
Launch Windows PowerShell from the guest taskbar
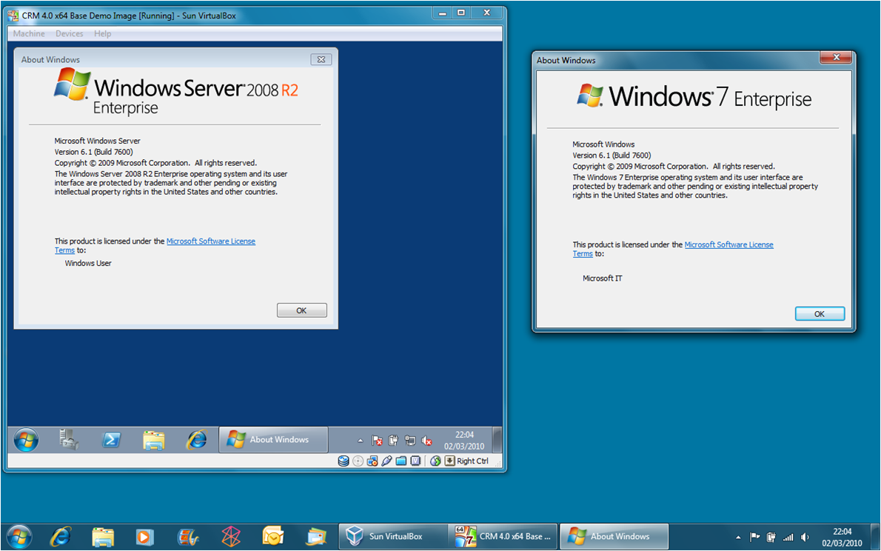tap(111, 440)
